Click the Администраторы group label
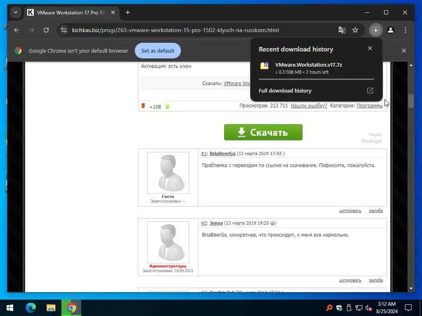This screenshot has width=422, height=316. coord(168,266)
